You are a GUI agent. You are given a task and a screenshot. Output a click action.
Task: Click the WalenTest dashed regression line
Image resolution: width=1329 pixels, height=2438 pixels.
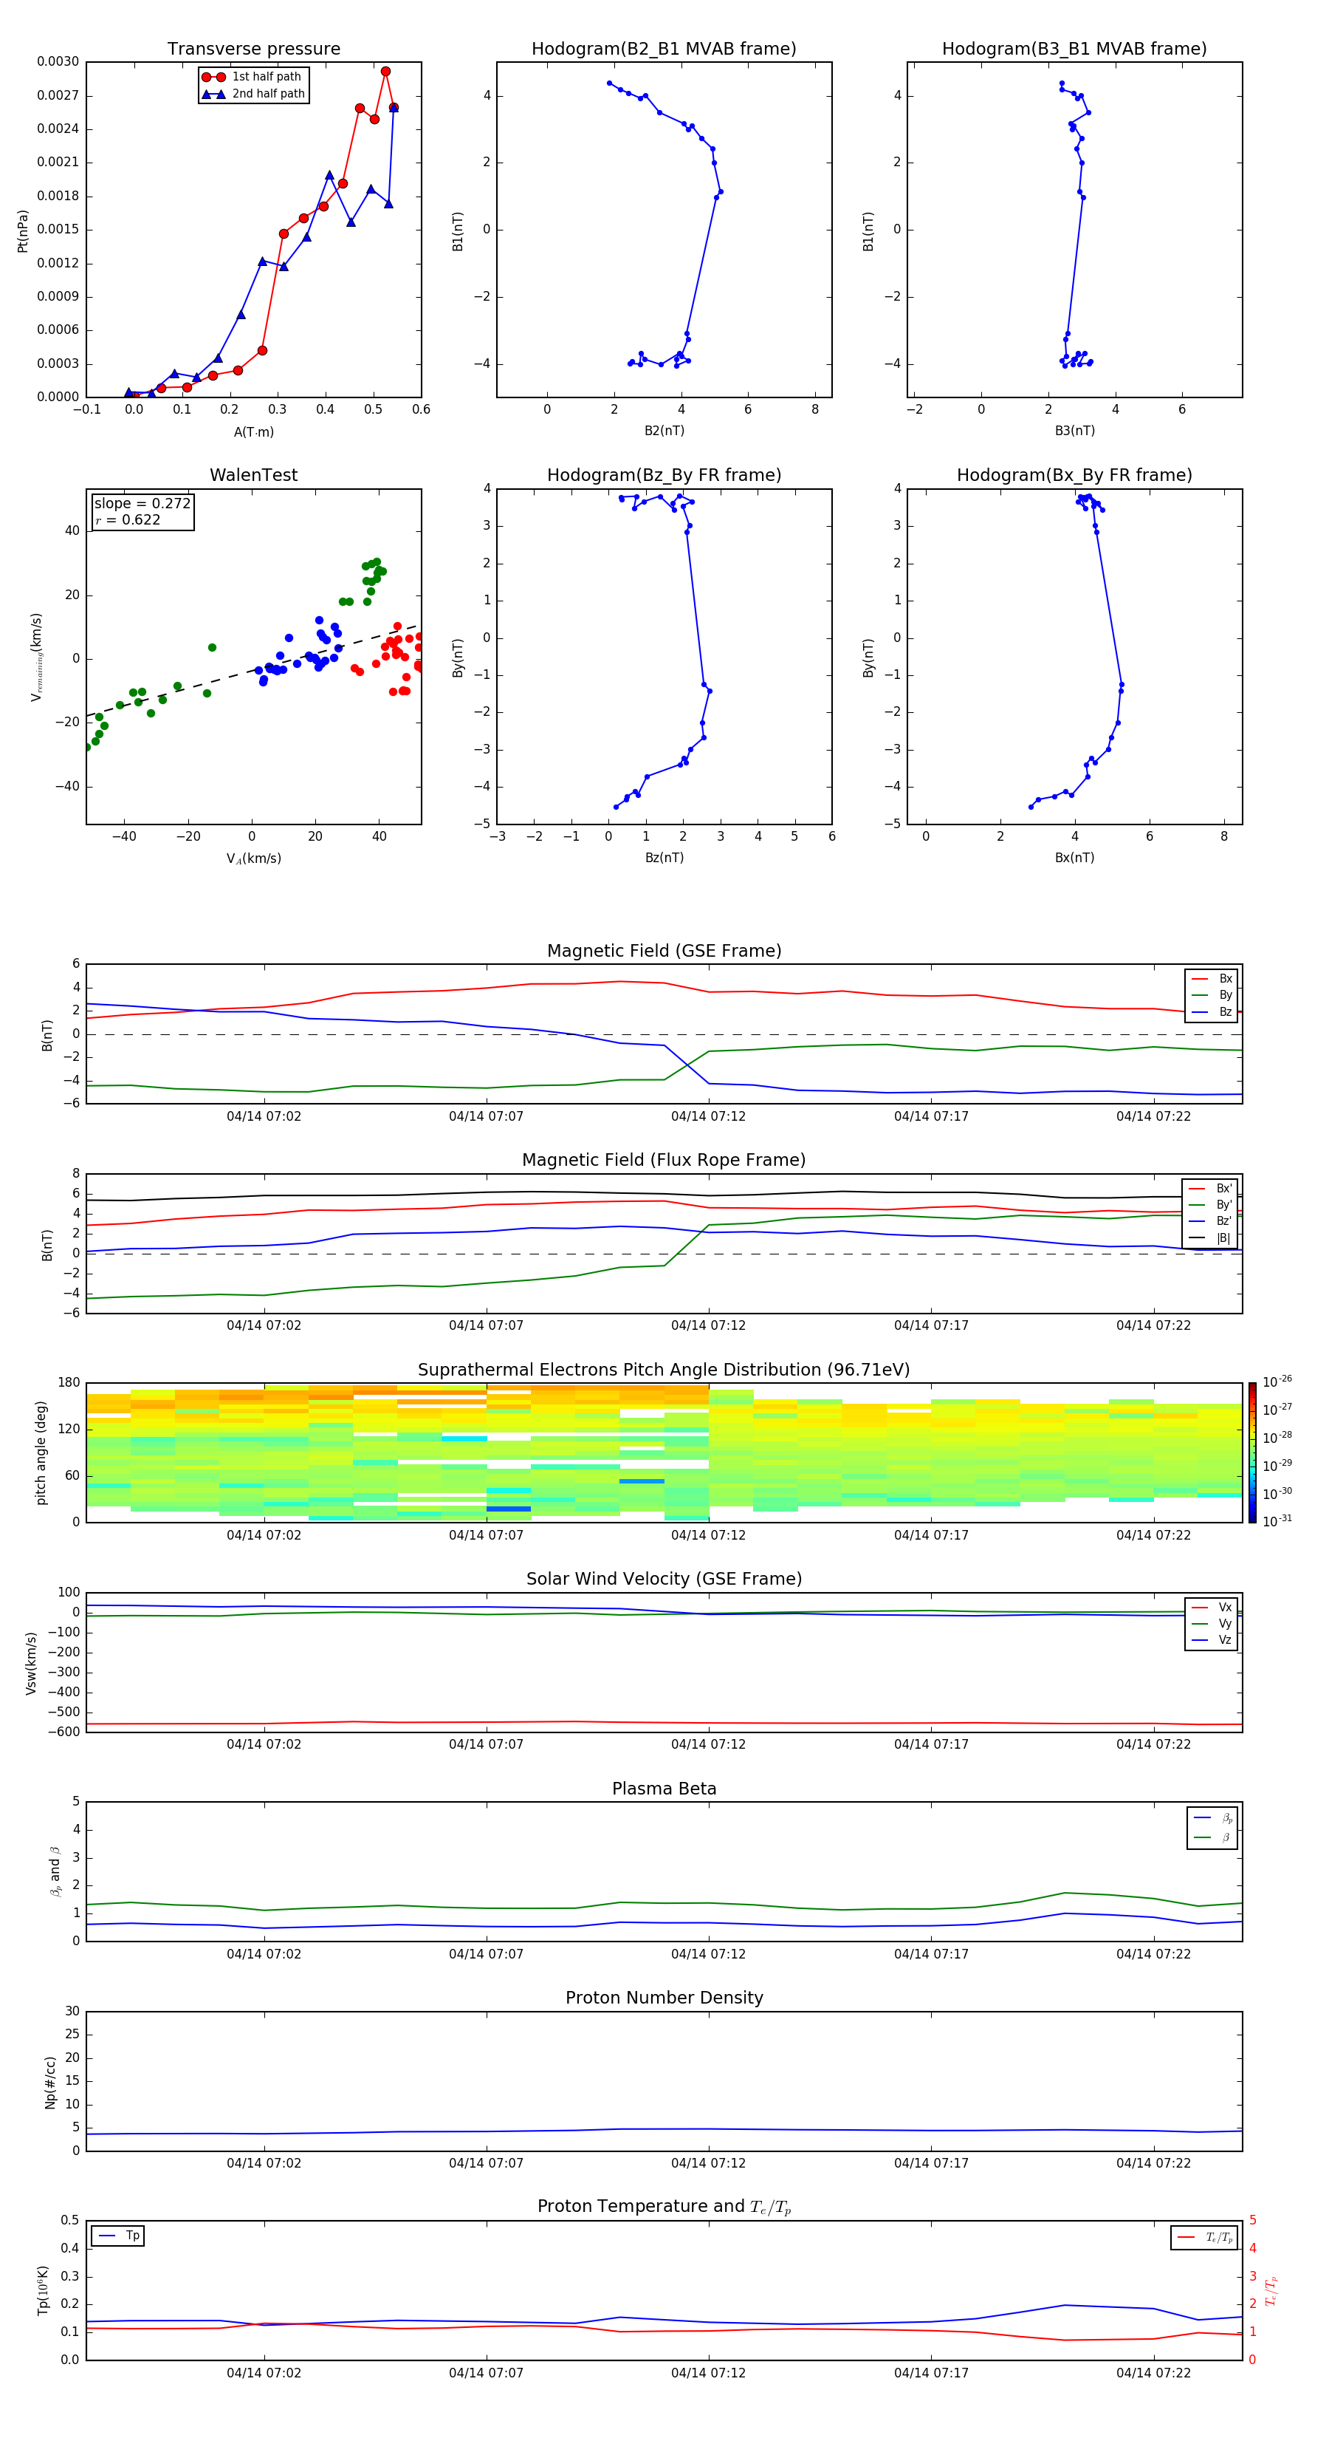pos(253,671)
